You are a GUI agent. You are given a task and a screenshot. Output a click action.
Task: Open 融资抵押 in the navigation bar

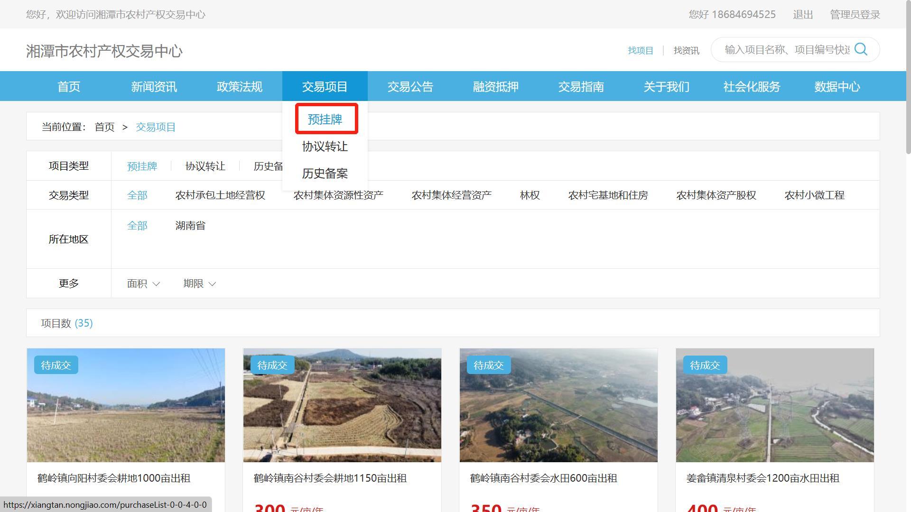(496, 86)
